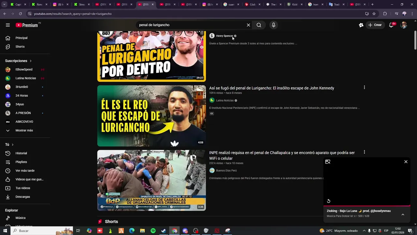Go to Principal in sidebar
The width and height of the screenshot is (417, 235).
[x=25, y=38]
